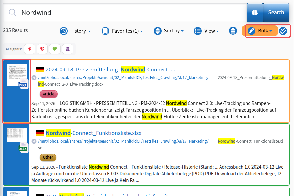294x196 pixels.
Task: Toggle select-all checkmark next to Bulk
Action: [283, 31]
